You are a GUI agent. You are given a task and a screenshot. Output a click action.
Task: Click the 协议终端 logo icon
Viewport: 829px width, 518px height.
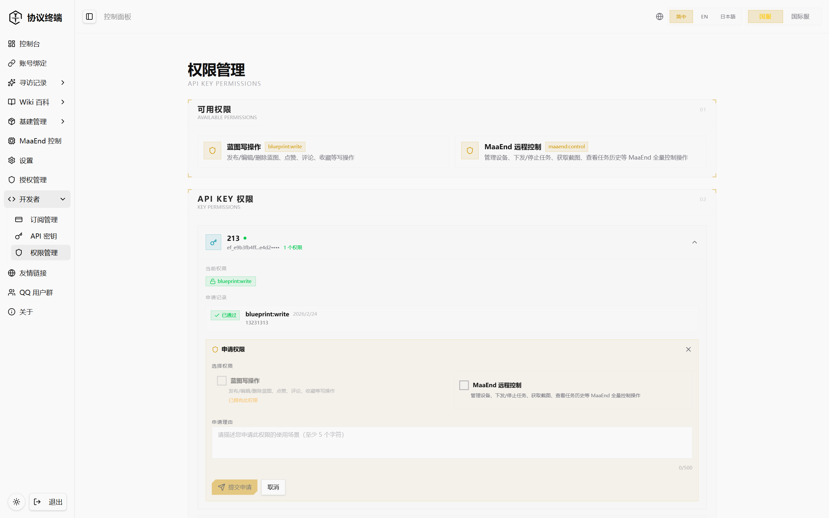tap(16, 17)
